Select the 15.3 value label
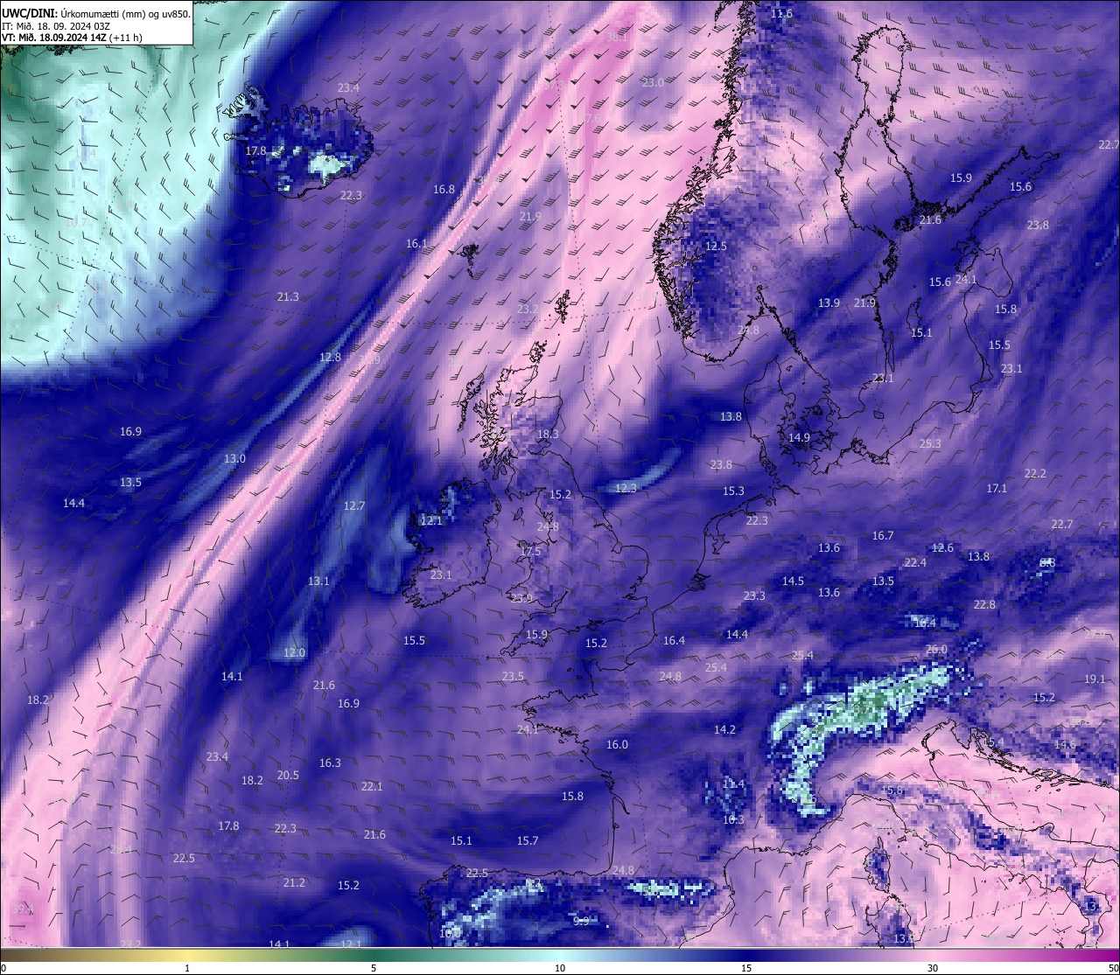The width and height of the screenshot is (1120, 975). (x=733, y=491)
